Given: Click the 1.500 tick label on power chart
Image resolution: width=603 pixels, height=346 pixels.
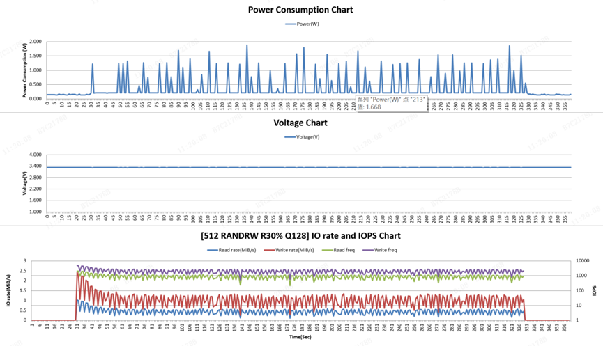Looking at the screenshot, I should coord(36,56).
